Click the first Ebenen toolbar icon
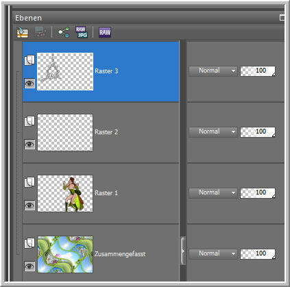This screenshot has height=287, width=290. click(23, 32)
